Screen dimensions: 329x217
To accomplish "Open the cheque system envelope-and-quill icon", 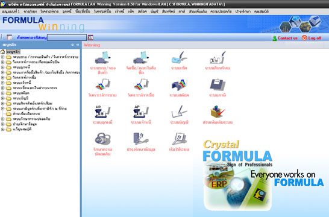I will pos(179,57).
